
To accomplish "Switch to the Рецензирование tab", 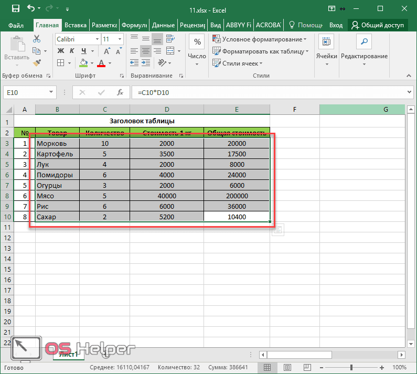I will [193, 25].
